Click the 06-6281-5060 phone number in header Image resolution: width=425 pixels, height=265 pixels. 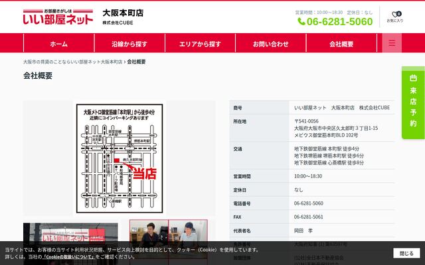339,22
